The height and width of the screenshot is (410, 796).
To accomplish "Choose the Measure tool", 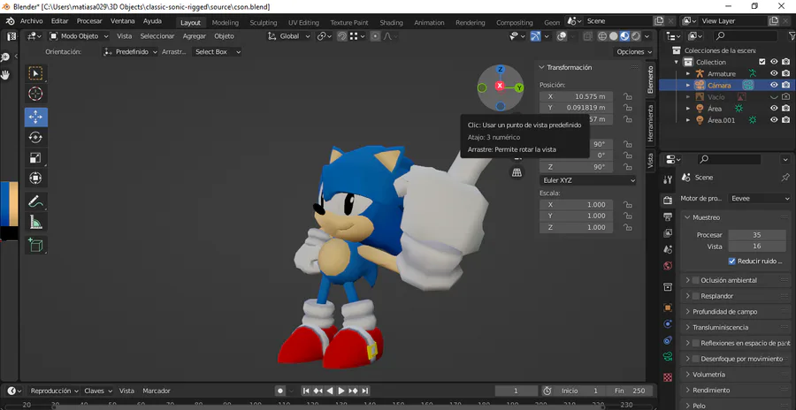I will tap(35, 222).
